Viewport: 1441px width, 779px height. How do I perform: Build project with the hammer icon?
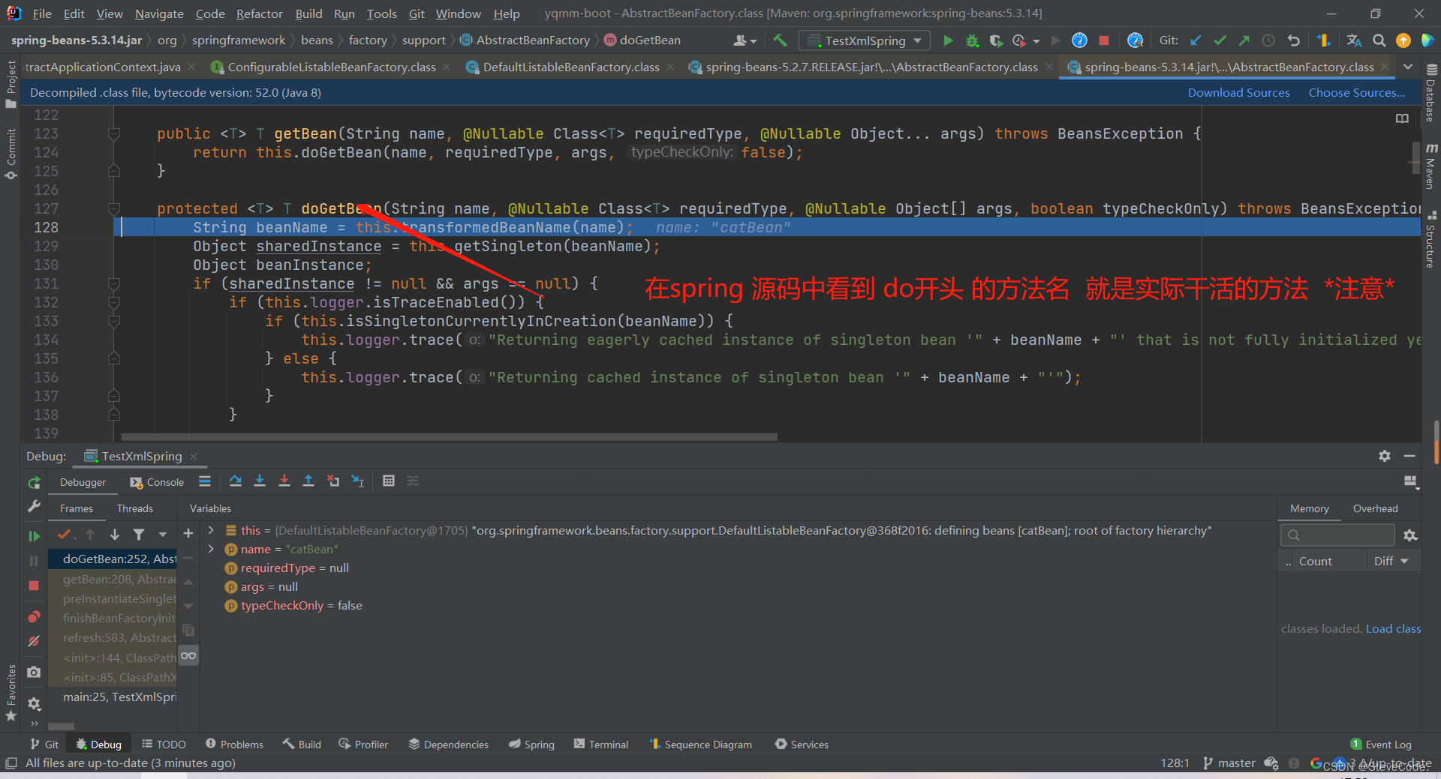tap(781, 40)
